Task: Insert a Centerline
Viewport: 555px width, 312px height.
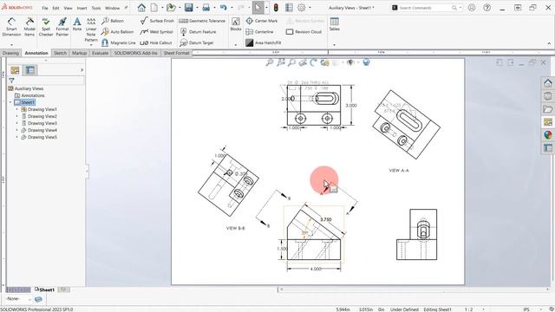Action: pos(260,32)
